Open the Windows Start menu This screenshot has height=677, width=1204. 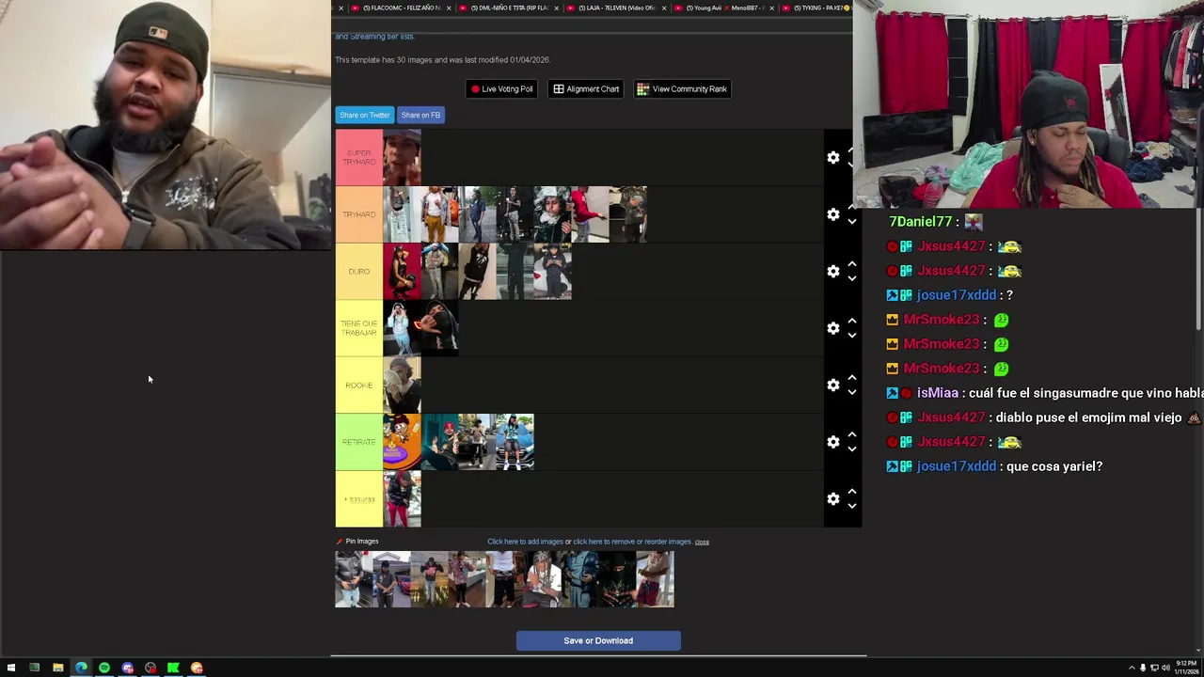pyautogui.click(x=10, y=668)
